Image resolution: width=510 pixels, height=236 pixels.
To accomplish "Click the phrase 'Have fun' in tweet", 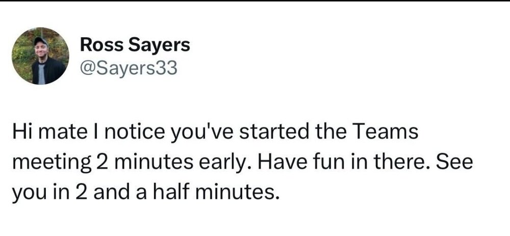I will [298, 163].
